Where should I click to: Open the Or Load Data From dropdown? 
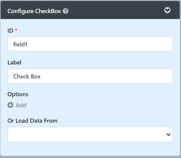click(x=89, y=134)
